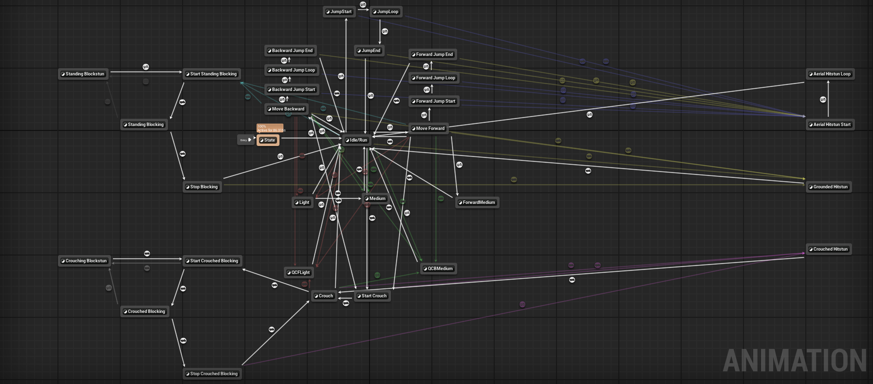Select the Move Backward node
Viewport: 873px width, 384px height.
[286, 109]
